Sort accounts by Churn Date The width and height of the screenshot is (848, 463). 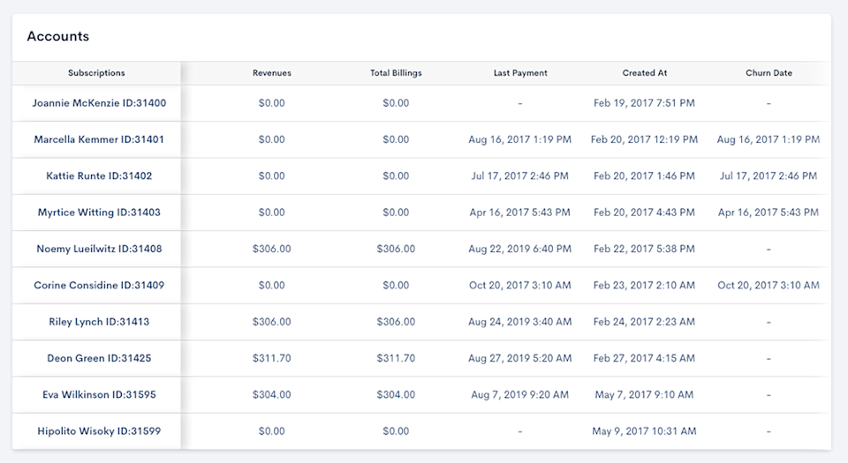[x=768, y=73]
